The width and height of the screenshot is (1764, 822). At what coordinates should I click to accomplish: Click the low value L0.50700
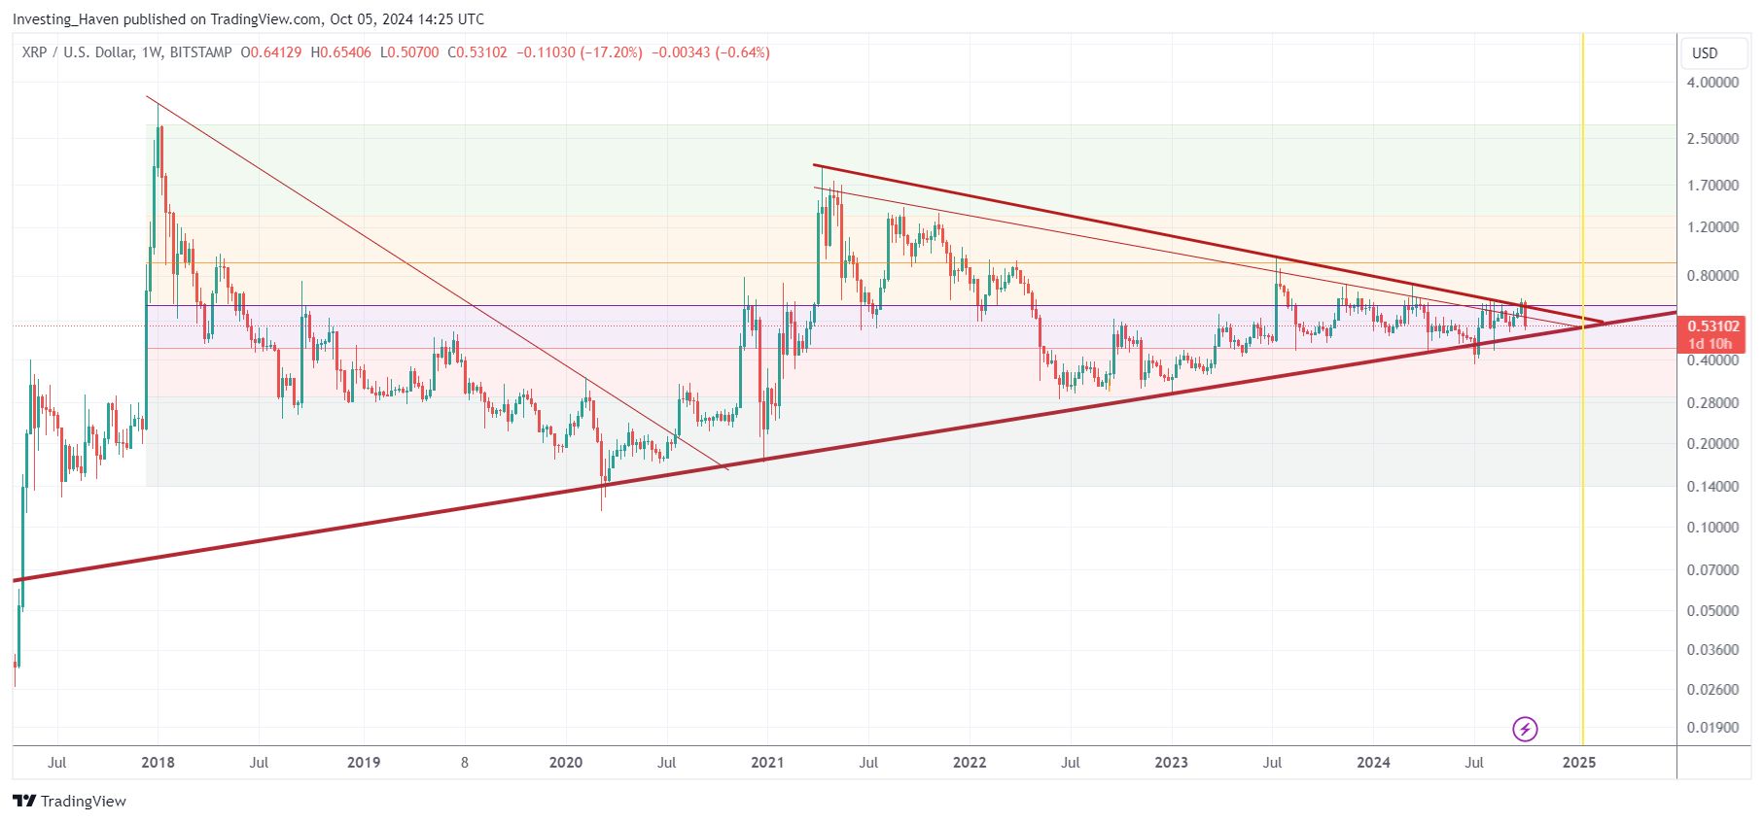click(409, 52)
